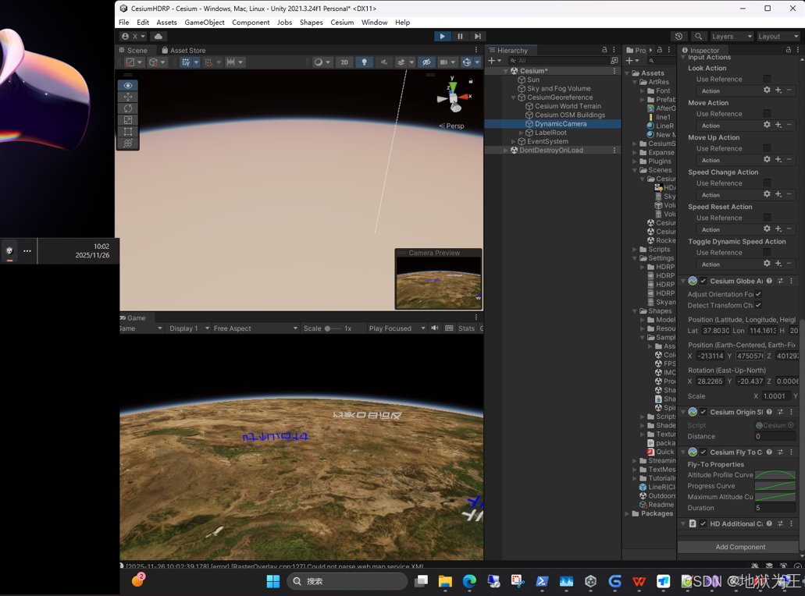
Task: Open the Progress Curve editor
Action: tap(775, 486)
